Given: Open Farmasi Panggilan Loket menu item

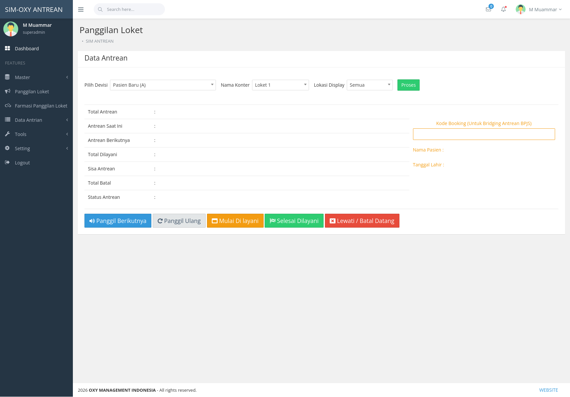Looking at the screenshot, I should click(36, 106).
